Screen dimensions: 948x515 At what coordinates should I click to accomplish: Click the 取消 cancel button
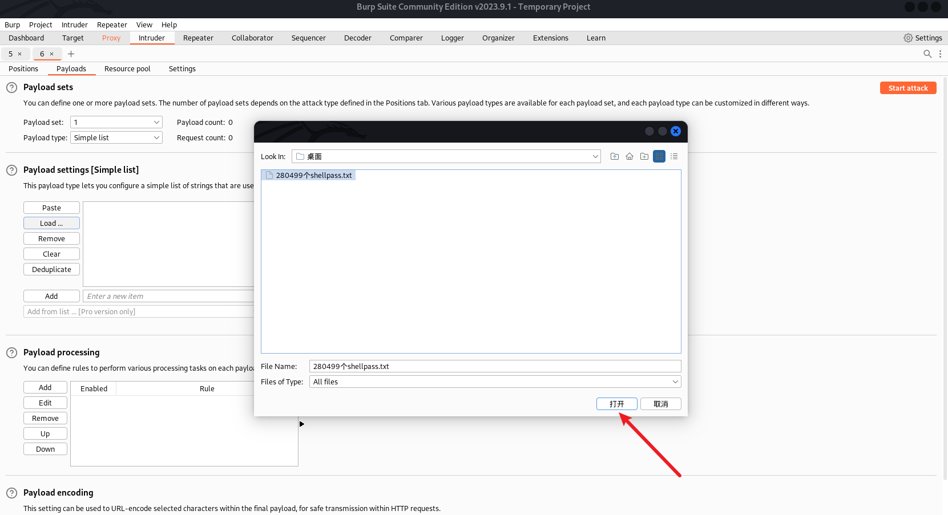click(661, 404)
